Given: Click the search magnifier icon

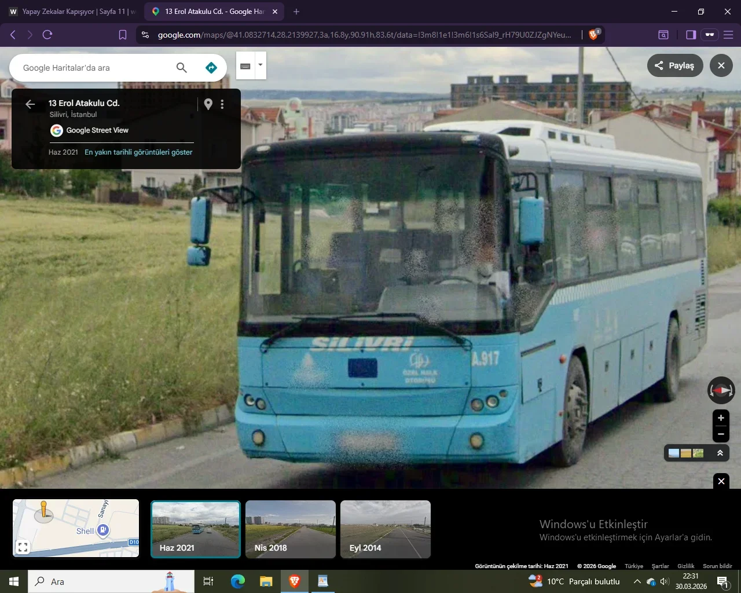Looking at the screenshot, I should pos(181,67).
